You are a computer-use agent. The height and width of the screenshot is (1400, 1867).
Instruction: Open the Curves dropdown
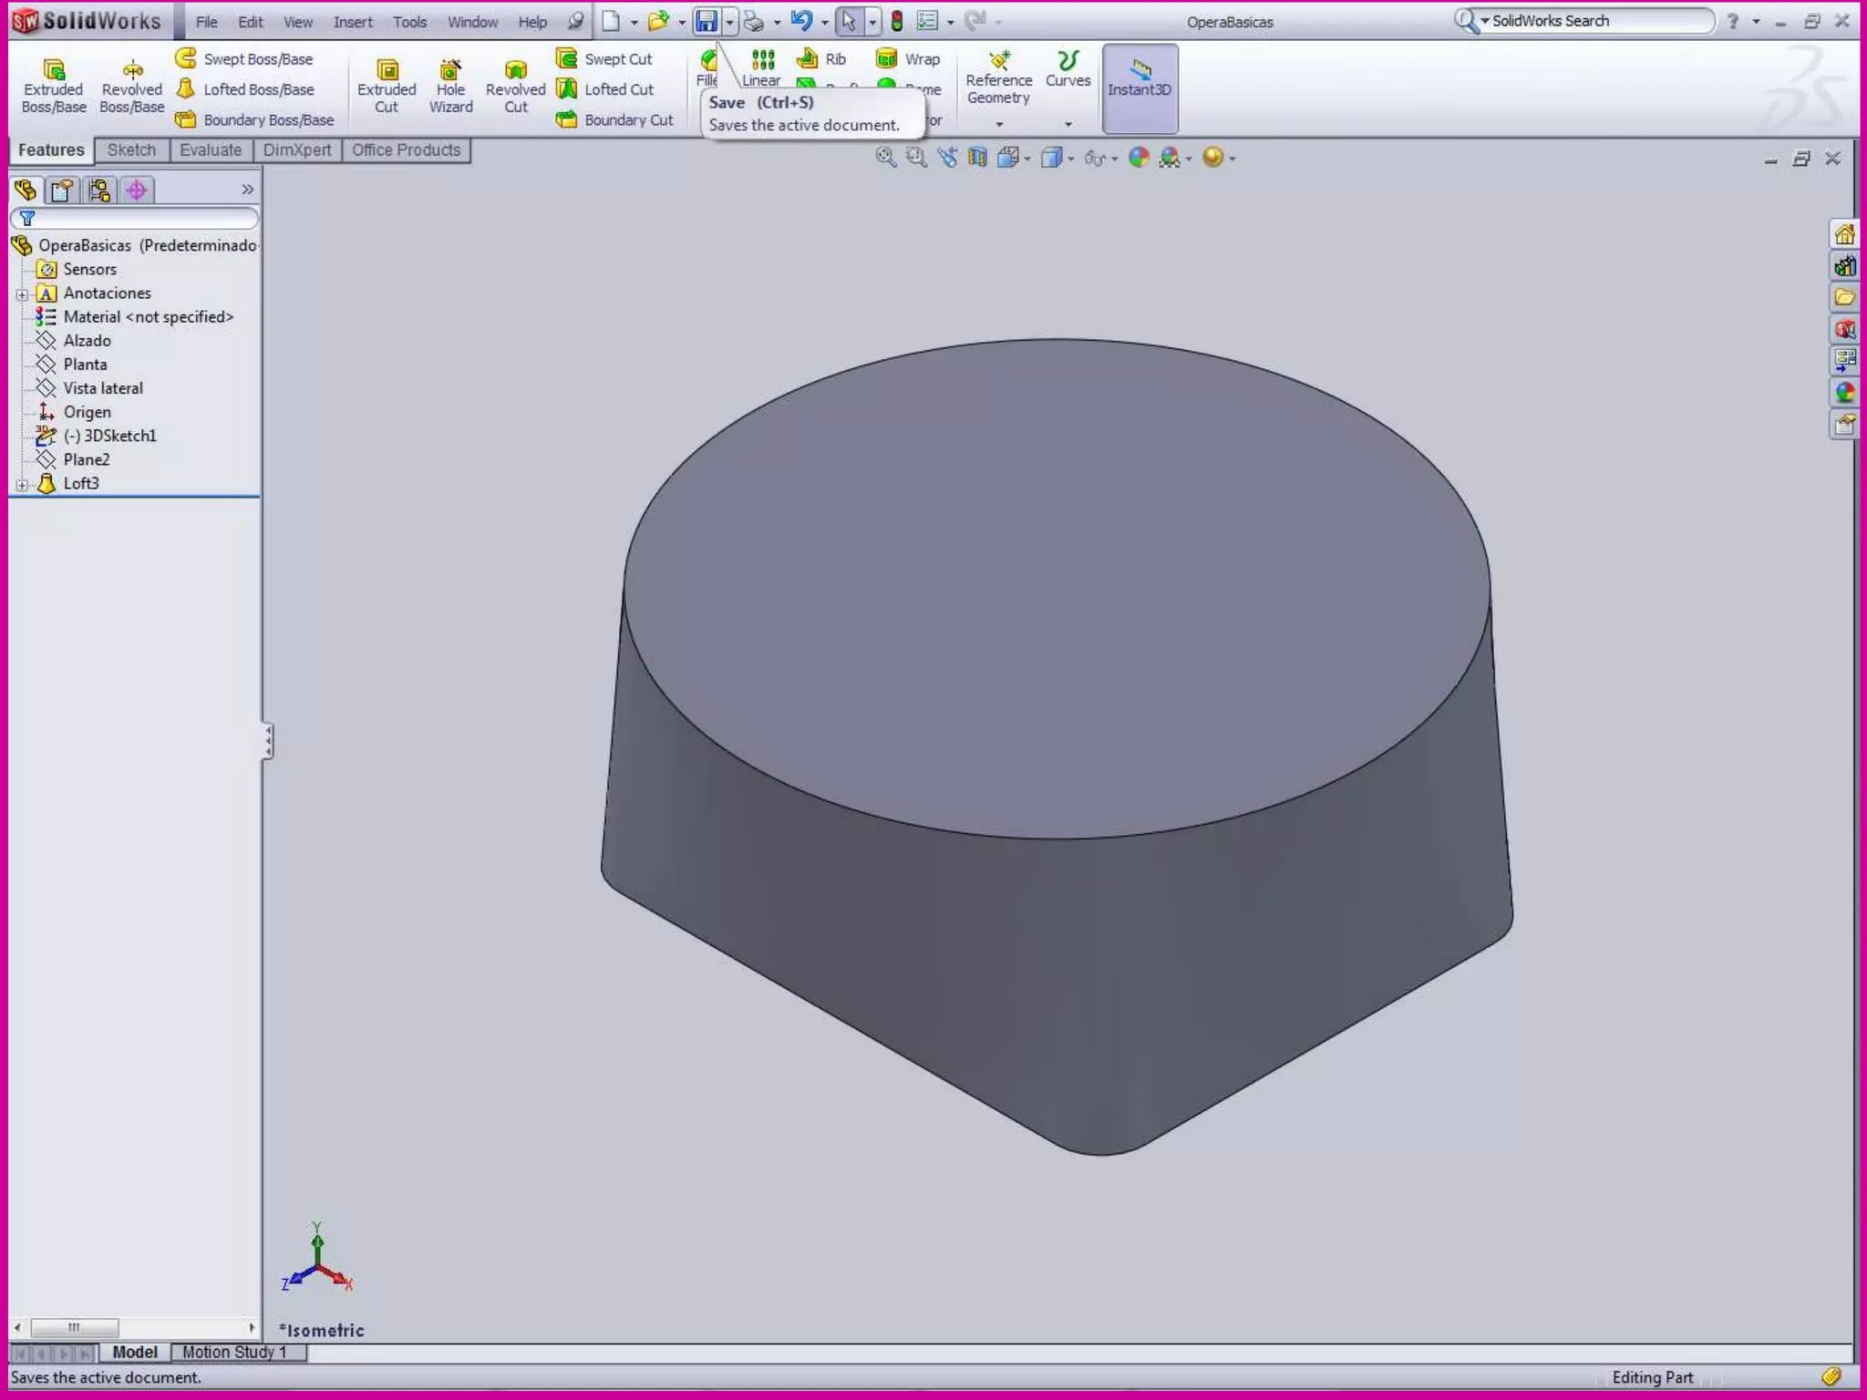pyautogui.click(x=1068, y=124)
